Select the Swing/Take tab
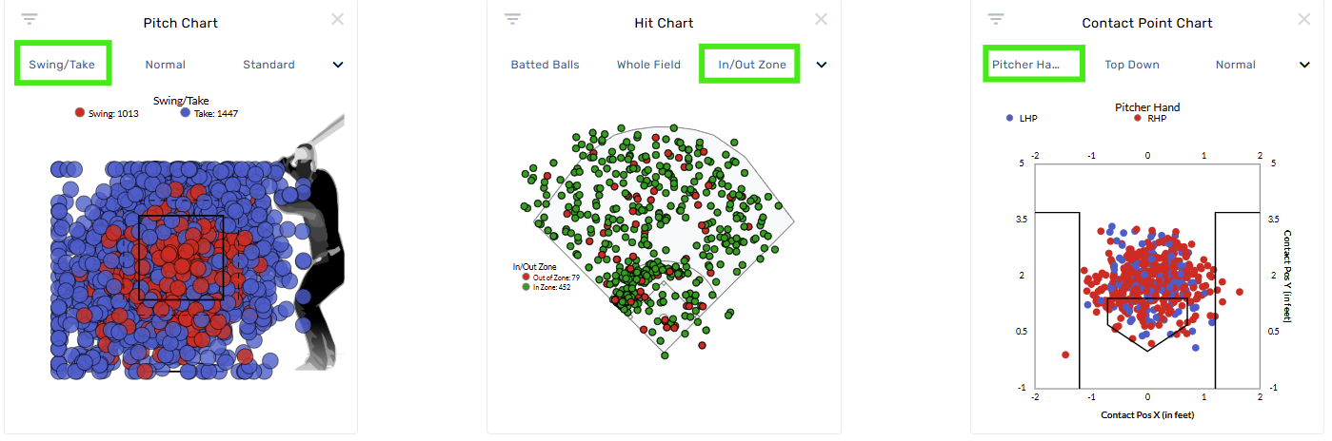Image resolution: width=1332 pixels, height=441 pixels. click(x=63, y=65)
